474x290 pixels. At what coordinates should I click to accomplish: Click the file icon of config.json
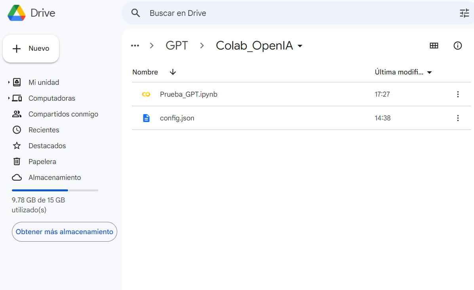click(146, 118)
